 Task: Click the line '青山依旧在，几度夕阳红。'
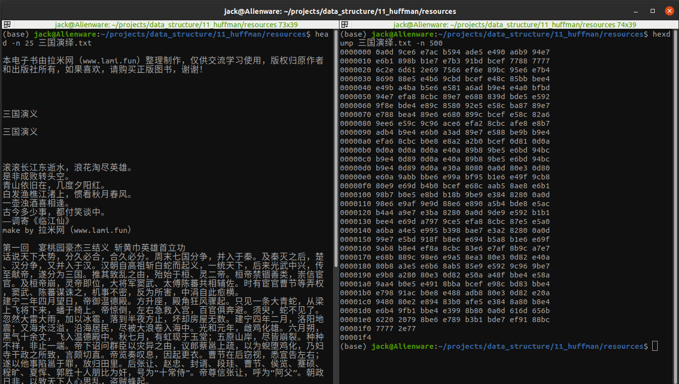coord(54,185)
